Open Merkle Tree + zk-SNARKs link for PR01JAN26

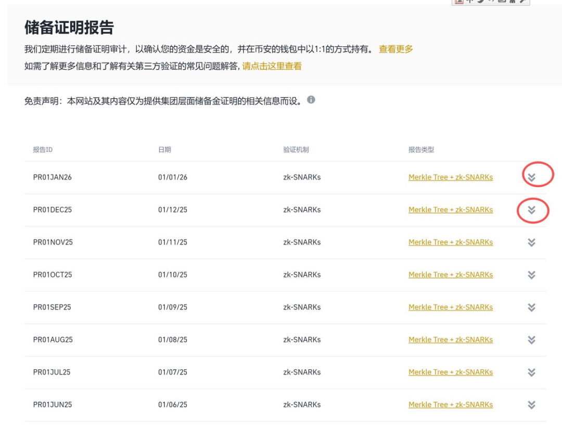coord(451,177)
